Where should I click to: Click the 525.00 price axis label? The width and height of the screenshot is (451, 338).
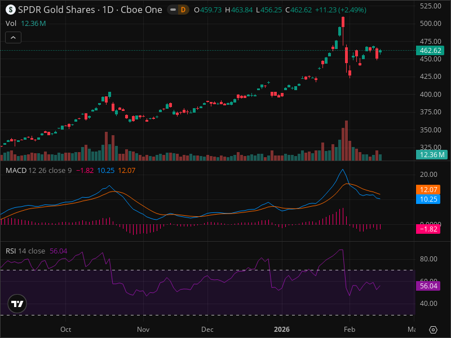pos(430,6)
